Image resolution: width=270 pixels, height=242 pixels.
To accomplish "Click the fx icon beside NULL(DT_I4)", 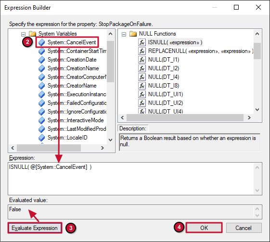I will pyautogui.click(x=142, y=77).
